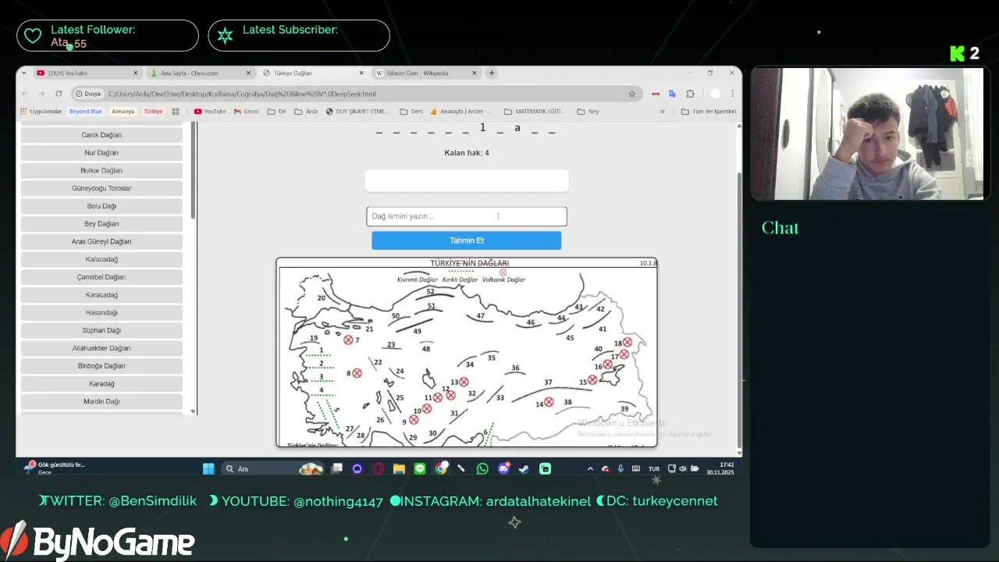Open the tab search dropdown arrow

point(24,73)
